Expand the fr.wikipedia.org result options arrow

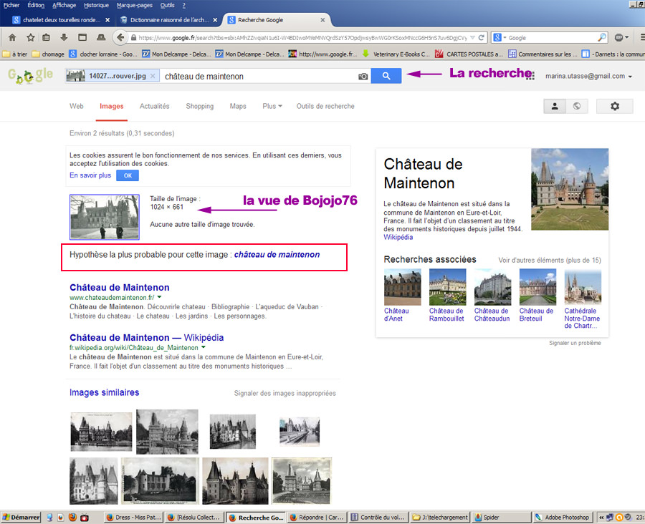tap(204, 348)
